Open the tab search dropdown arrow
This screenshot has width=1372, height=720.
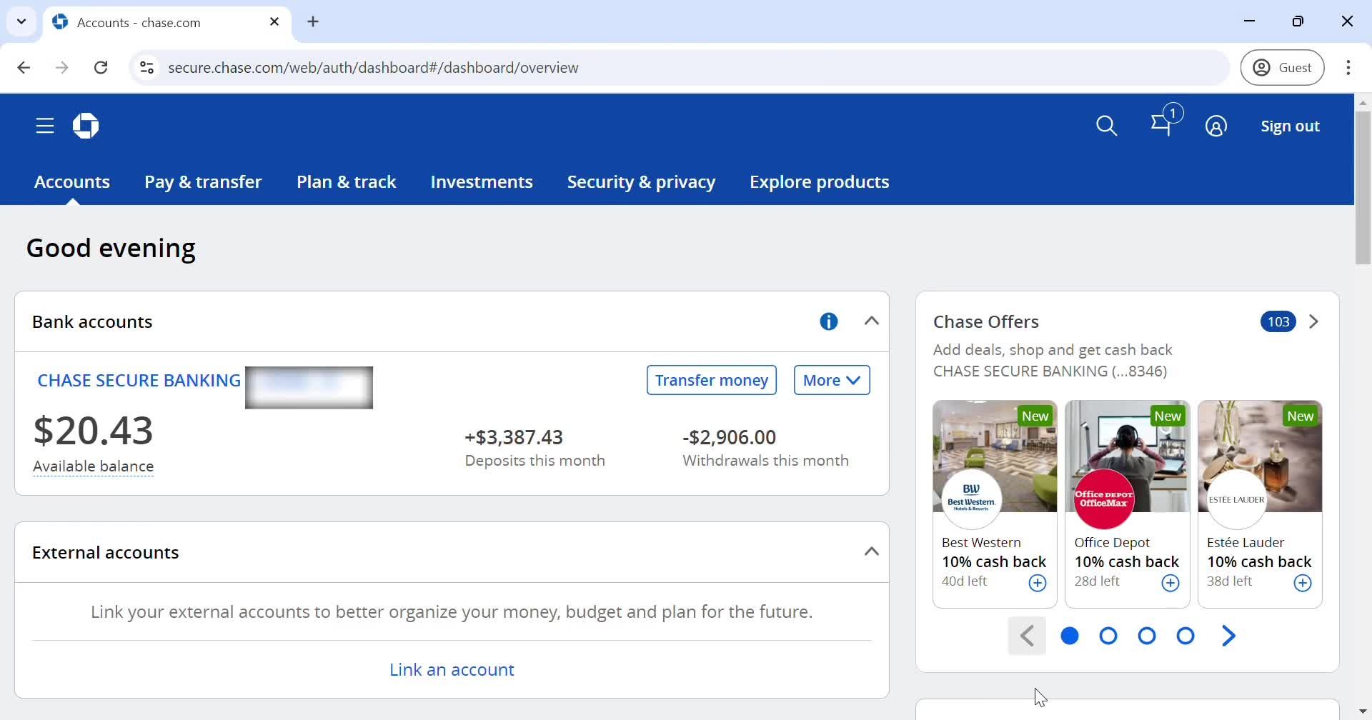pos(21,22)
